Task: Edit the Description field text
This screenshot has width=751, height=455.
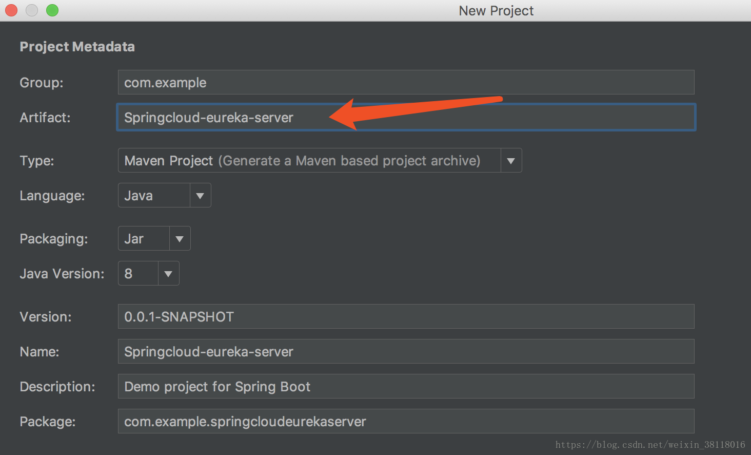Action: click(406, 386)
